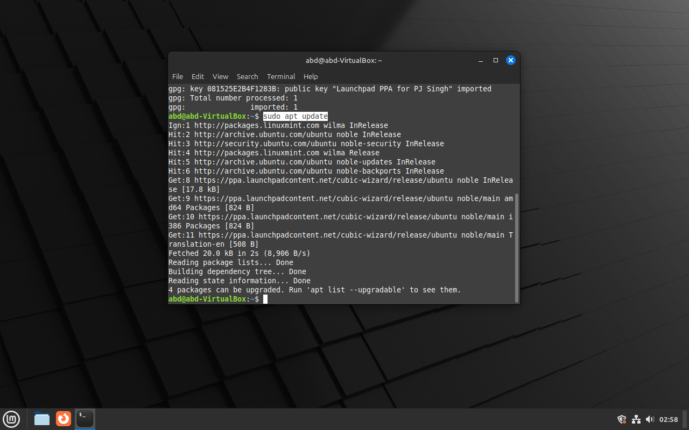Open the File menu in the terminal
The height and width of the screenshot is (430, 689).
[x=178, y=76]
